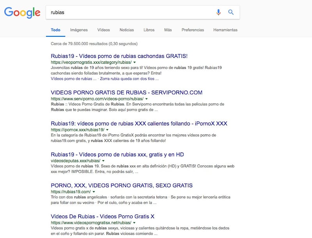The height and width of the screenshot is (238, 312).
Task: Open the Libros tab
Action: click(x=149, y=30)
